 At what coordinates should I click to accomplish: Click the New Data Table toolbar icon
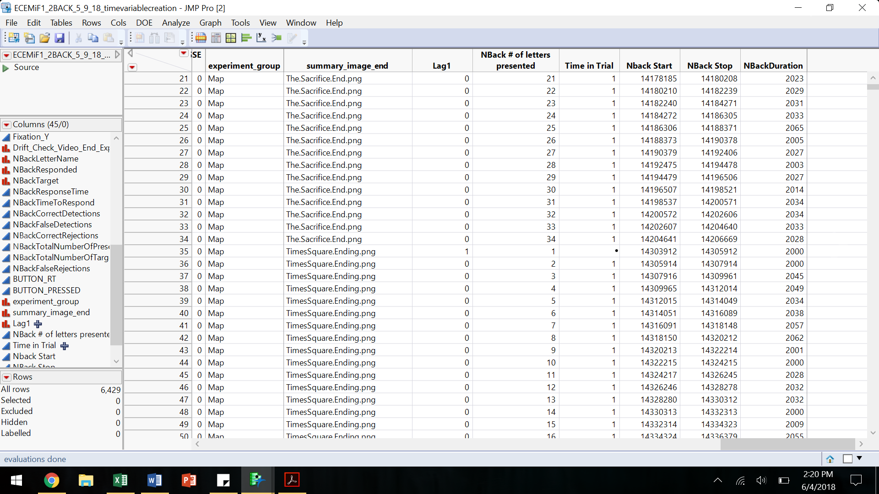pyautogui.click(x=13, y=38)
